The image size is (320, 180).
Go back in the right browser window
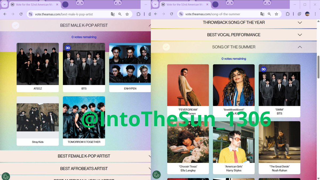[156, 14]
